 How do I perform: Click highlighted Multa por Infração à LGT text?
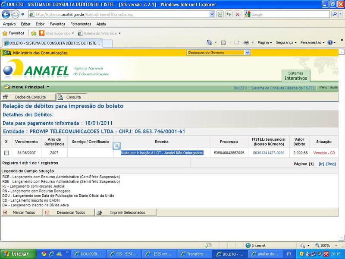(162, 153)
